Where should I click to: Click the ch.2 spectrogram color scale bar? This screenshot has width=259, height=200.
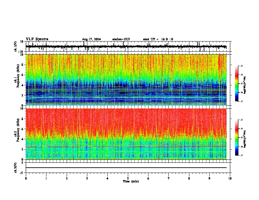click(x=236, y=138)
